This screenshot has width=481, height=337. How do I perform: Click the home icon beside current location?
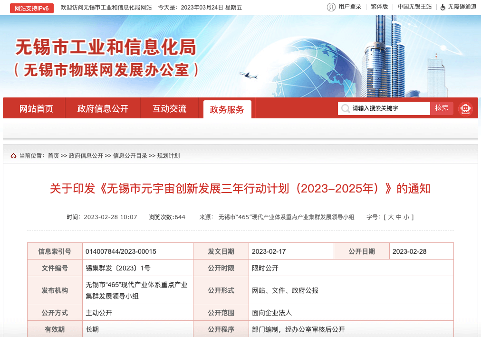[x=13, y=156]
